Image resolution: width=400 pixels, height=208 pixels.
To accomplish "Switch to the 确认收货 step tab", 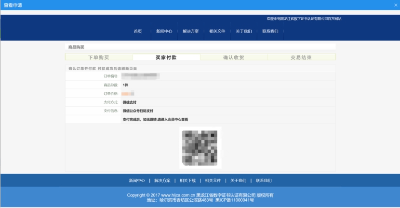I will 234,57.
